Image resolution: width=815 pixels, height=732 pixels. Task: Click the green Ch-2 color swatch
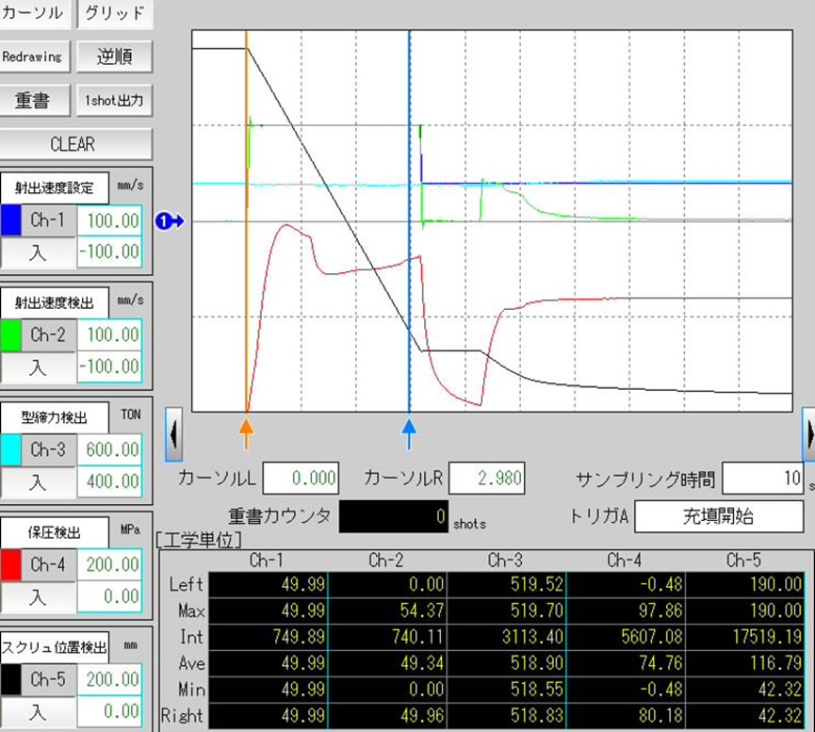10,334
